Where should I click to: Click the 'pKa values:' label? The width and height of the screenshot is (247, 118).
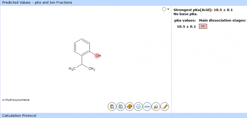(x=185, y=20)
